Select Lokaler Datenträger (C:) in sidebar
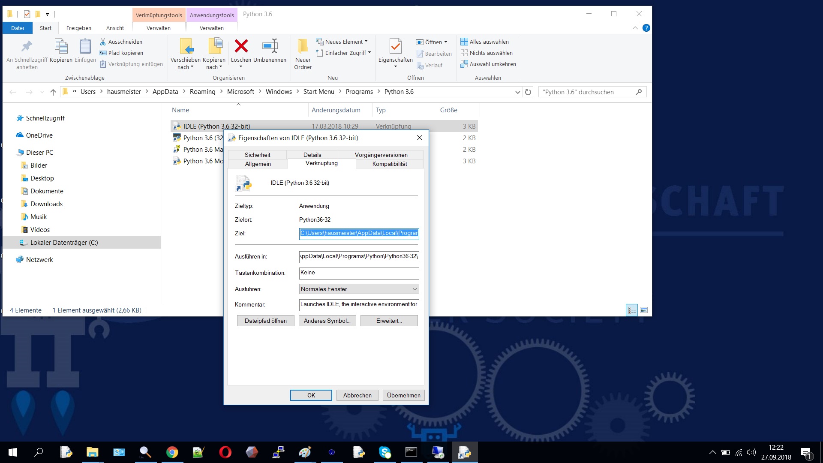Viewport: 823px width, 463px height. (81, 242)
